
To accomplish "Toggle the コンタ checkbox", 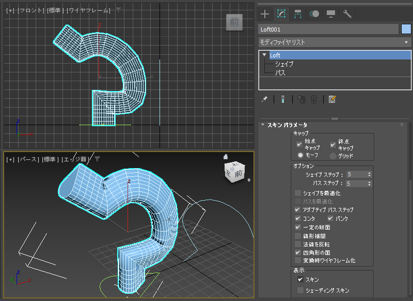I will pyautogui.click(x=298, y=218).
